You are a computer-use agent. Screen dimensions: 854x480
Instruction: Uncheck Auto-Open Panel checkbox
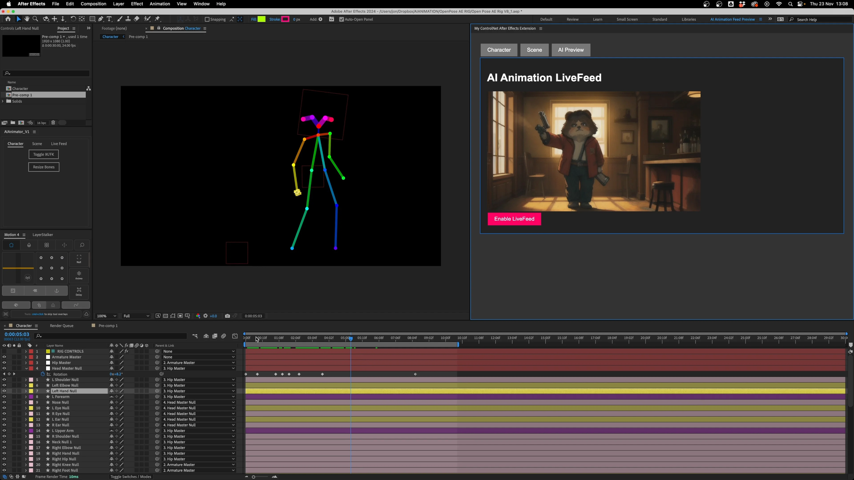(341, 19)
